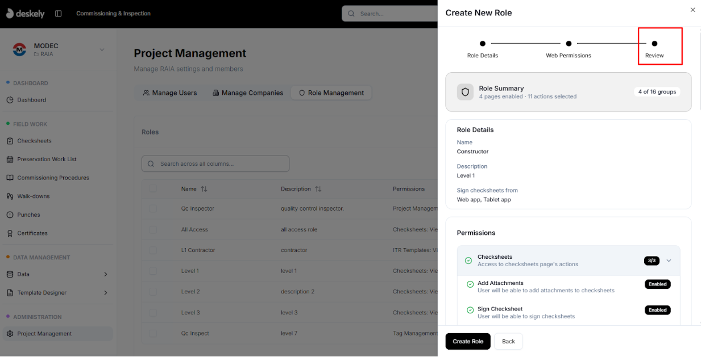701x357 pixels.
Task: Click the 3/3 Checksheets progress badge
Action: point(652,261)
